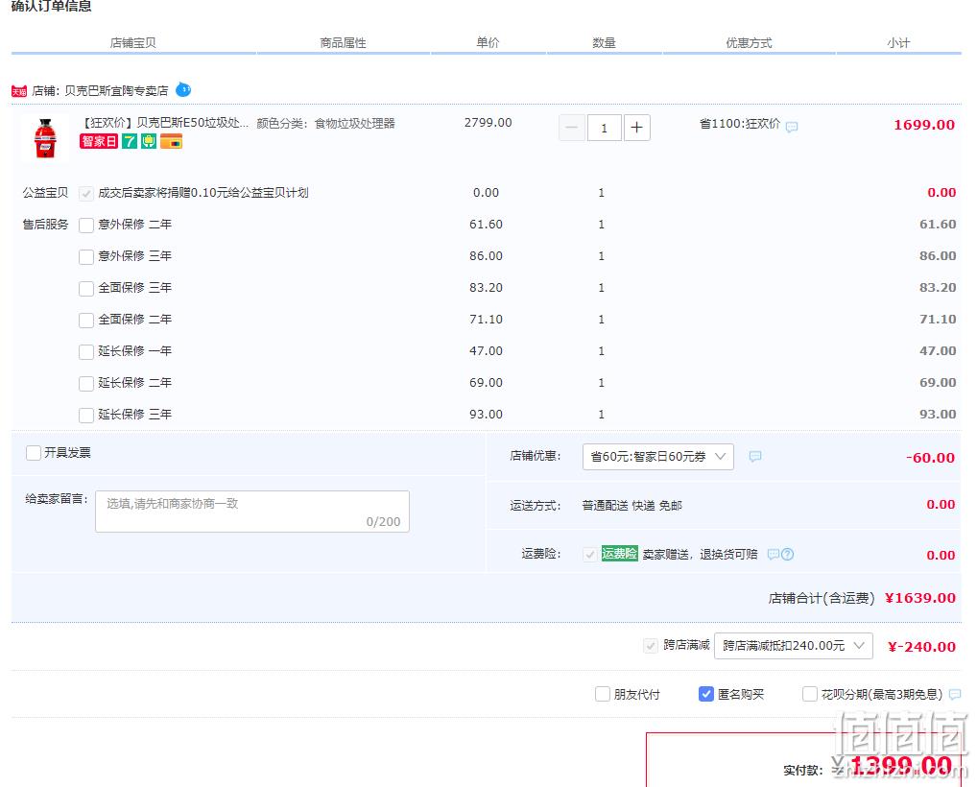
Task: Click the 店铺合计 total ¥1639.00
Action: click(919, 598)
